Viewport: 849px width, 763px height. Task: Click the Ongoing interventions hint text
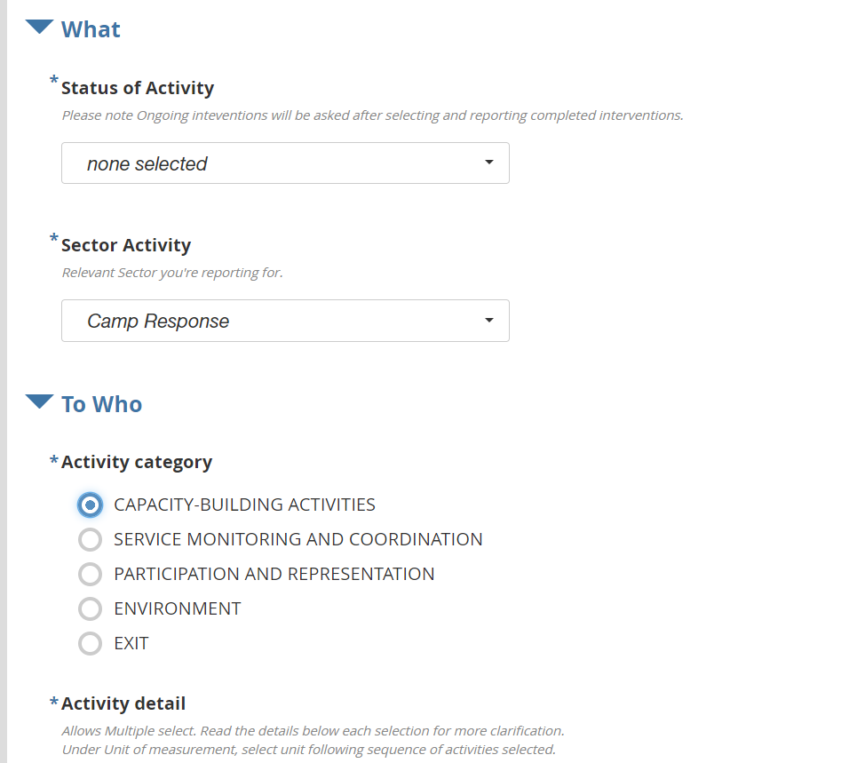coord(372,115)
